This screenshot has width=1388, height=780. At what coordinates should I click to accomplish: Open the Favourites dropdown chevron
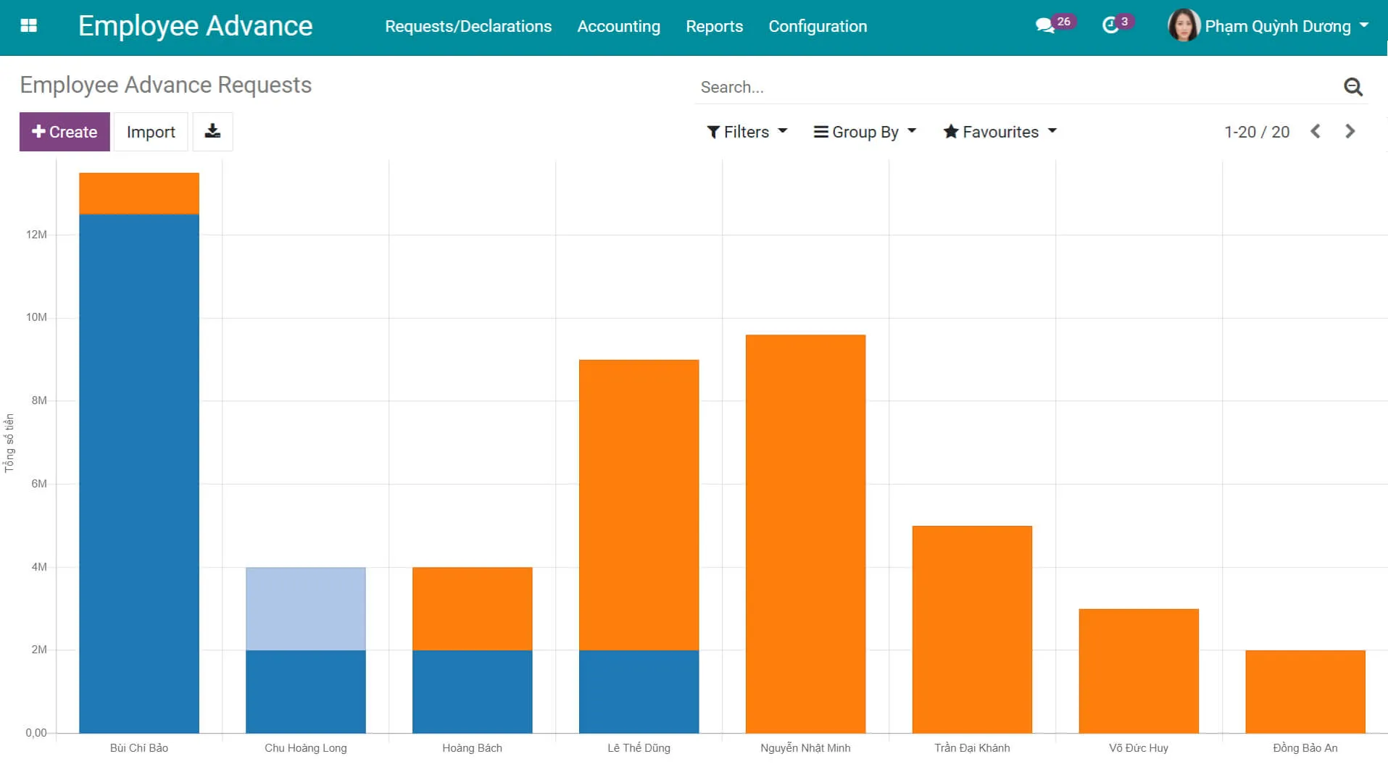pos(1052,132)
